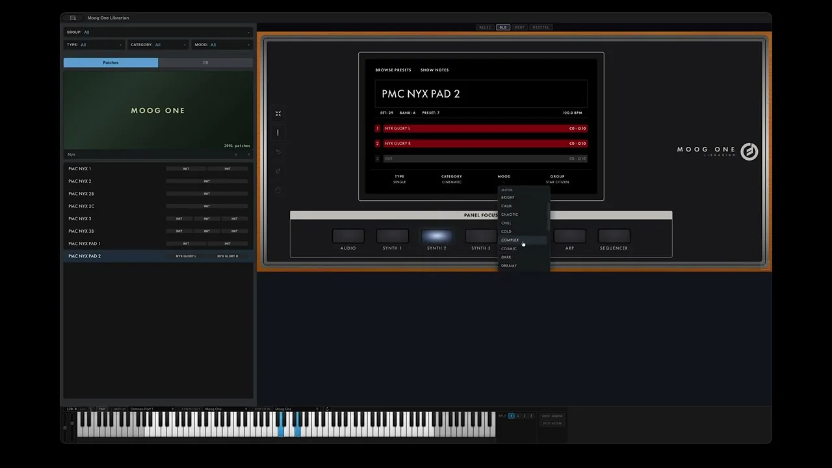Toggle the SYNTH 2 panel focus button
The image size is (832, 468).
pos(437,236)
